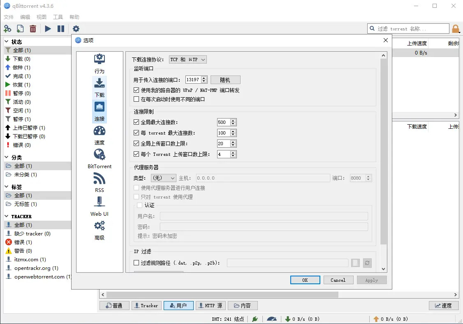Toggle 每个 Torrent 上传窗口数上限 checkbox

click(x=136, y=154)
